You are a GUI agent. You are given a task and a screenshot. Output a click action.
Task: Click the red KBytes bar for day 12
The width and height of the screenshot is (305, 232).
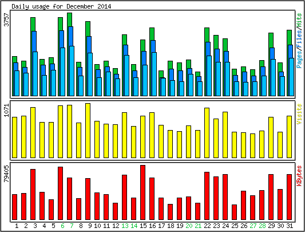click(x=115, y=211)
